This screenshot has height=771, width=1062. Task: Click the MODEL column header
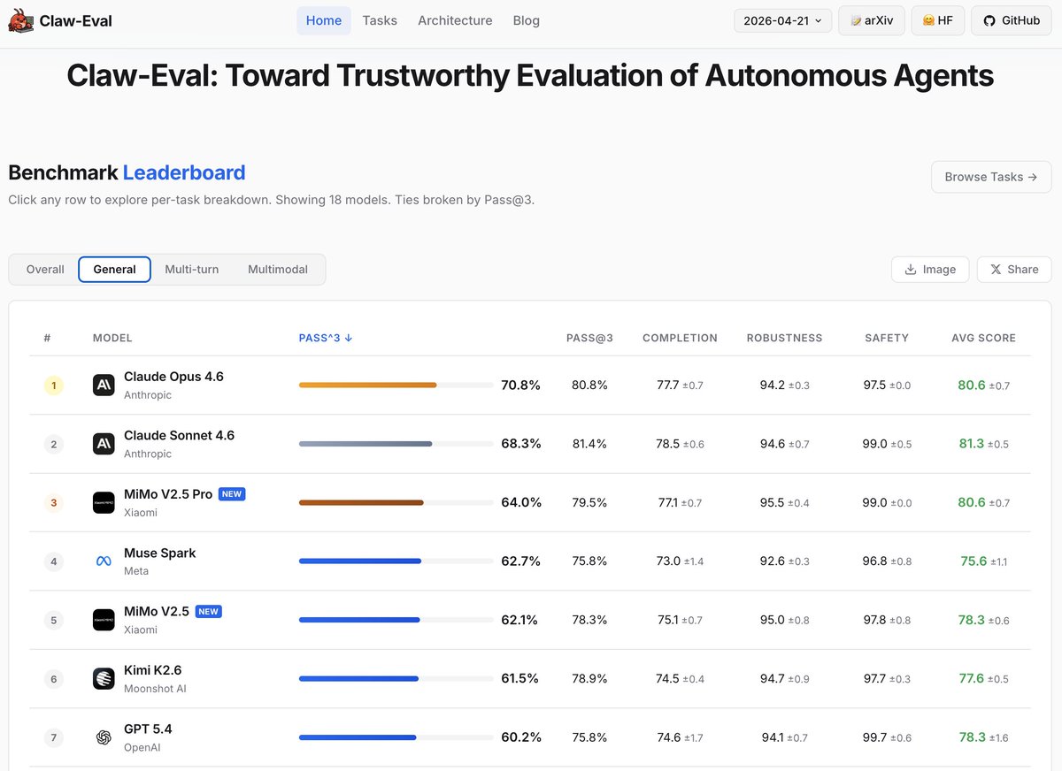[x=112, y=338]
